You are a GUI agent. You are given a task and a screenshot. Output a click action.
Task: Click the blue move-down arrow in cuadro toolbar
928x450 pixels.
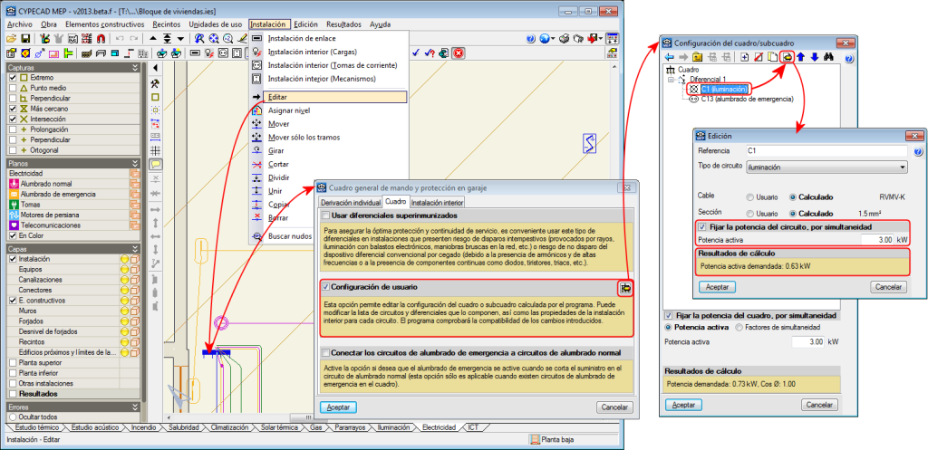coord(815,57)
